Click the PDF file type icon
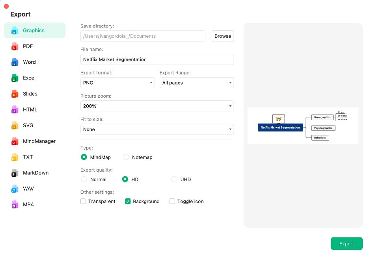The height and width of the screenshot is (259, 369). [15, 46]
